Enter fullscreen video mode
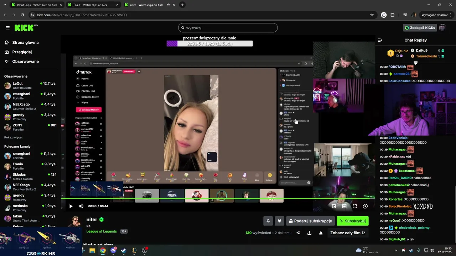456x256 pixels. (x=355, y=206)
